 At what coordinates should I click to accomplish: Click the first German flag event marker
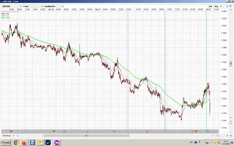click(11, 131)
